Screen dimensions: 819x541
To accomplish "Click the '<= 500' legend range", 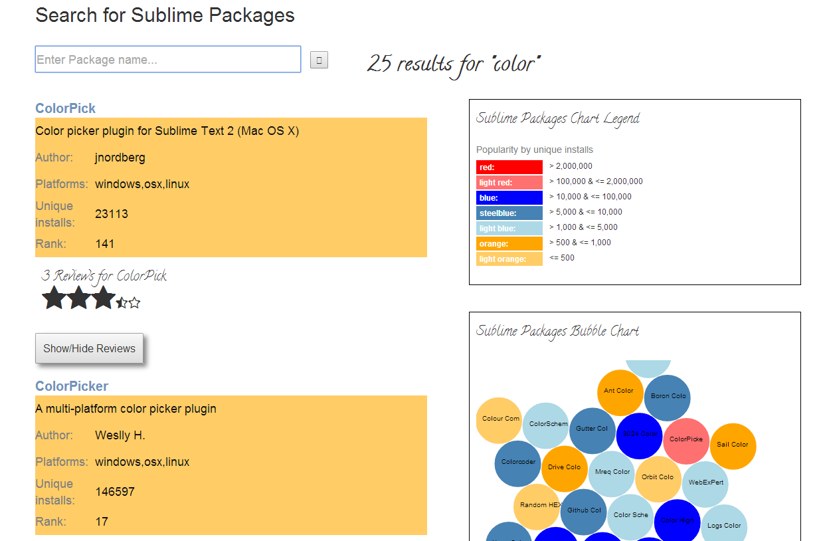I will pyautogui.click(x=562, y=258).
